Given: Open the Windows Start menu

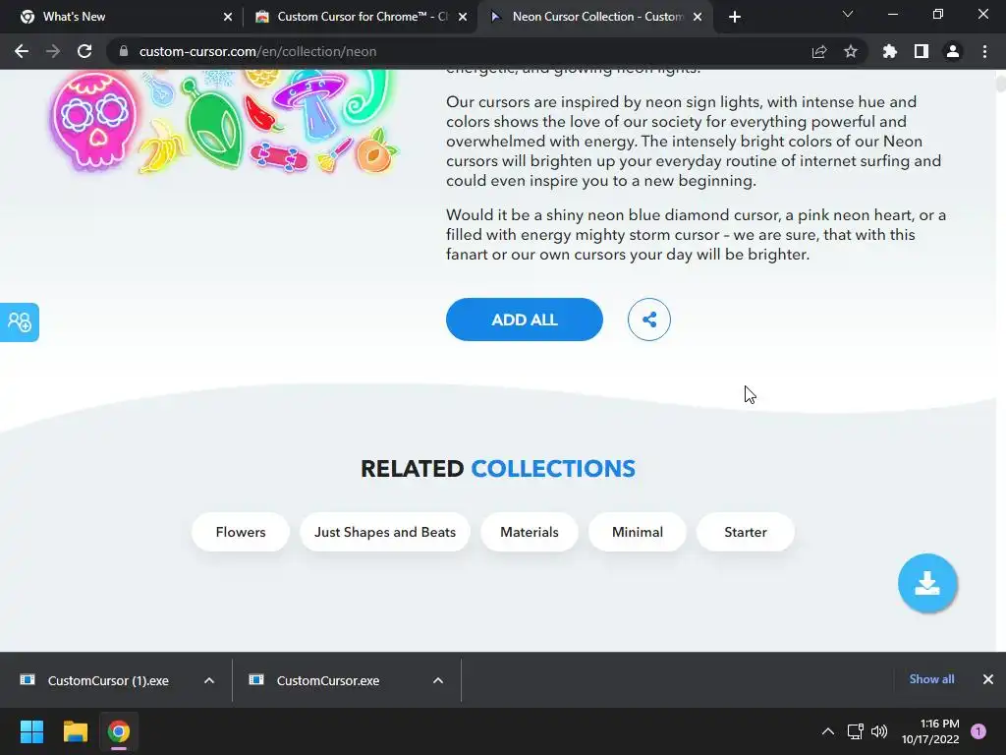Looking at the screenshot, I should pyautogui.click(x=31, y=731).
